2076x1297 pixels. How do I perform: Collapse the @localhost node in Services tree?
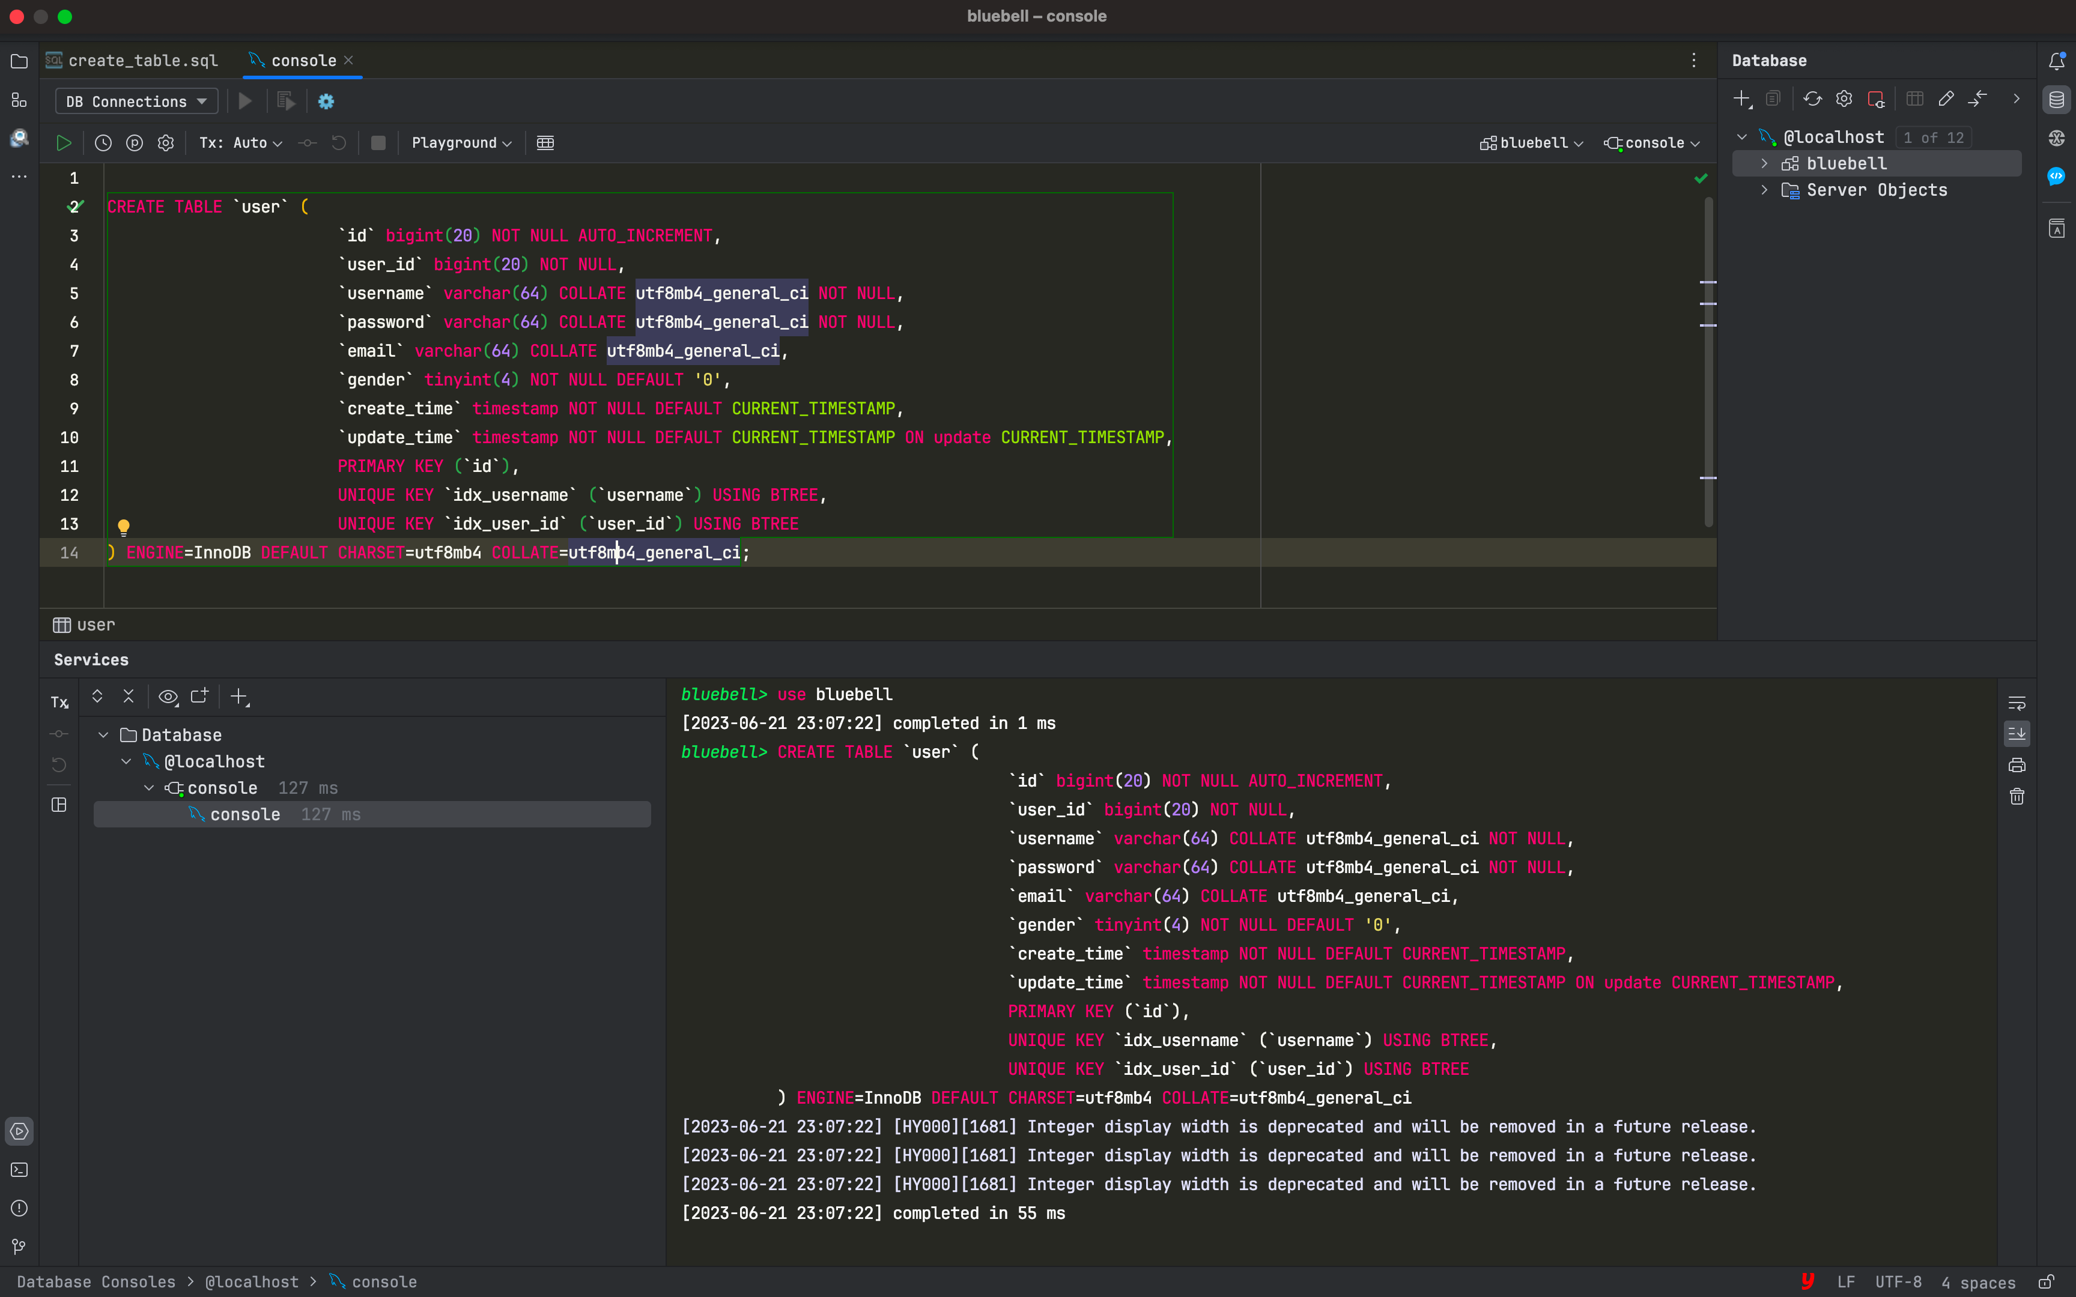pyautogui.click(x=126, y=762)
